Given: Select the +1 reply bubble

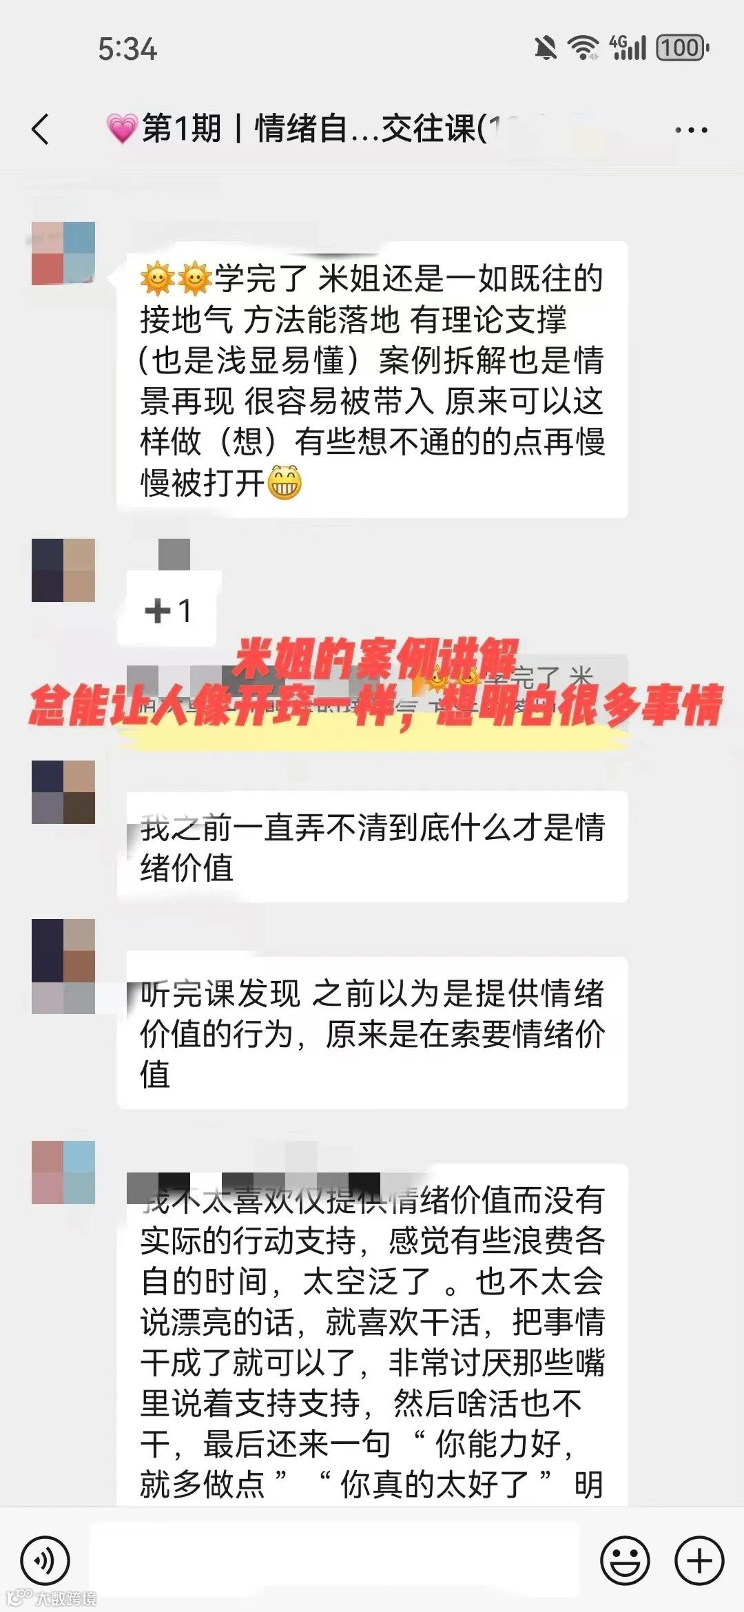Looking at the screenshot, I should 167,610.
